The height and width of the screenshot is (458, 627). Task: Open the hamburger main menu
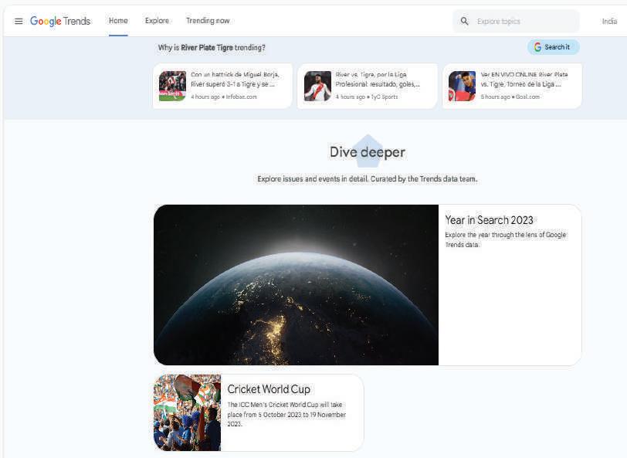[19, 21]
